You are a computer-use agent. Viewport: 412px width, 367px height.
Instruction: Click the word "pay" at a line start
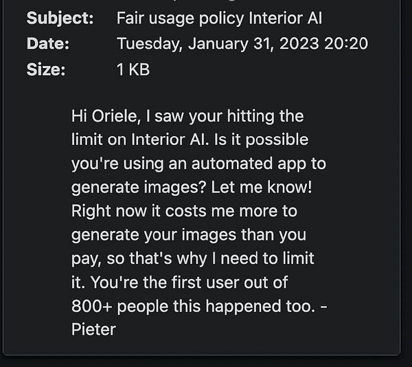coord(84,259)
